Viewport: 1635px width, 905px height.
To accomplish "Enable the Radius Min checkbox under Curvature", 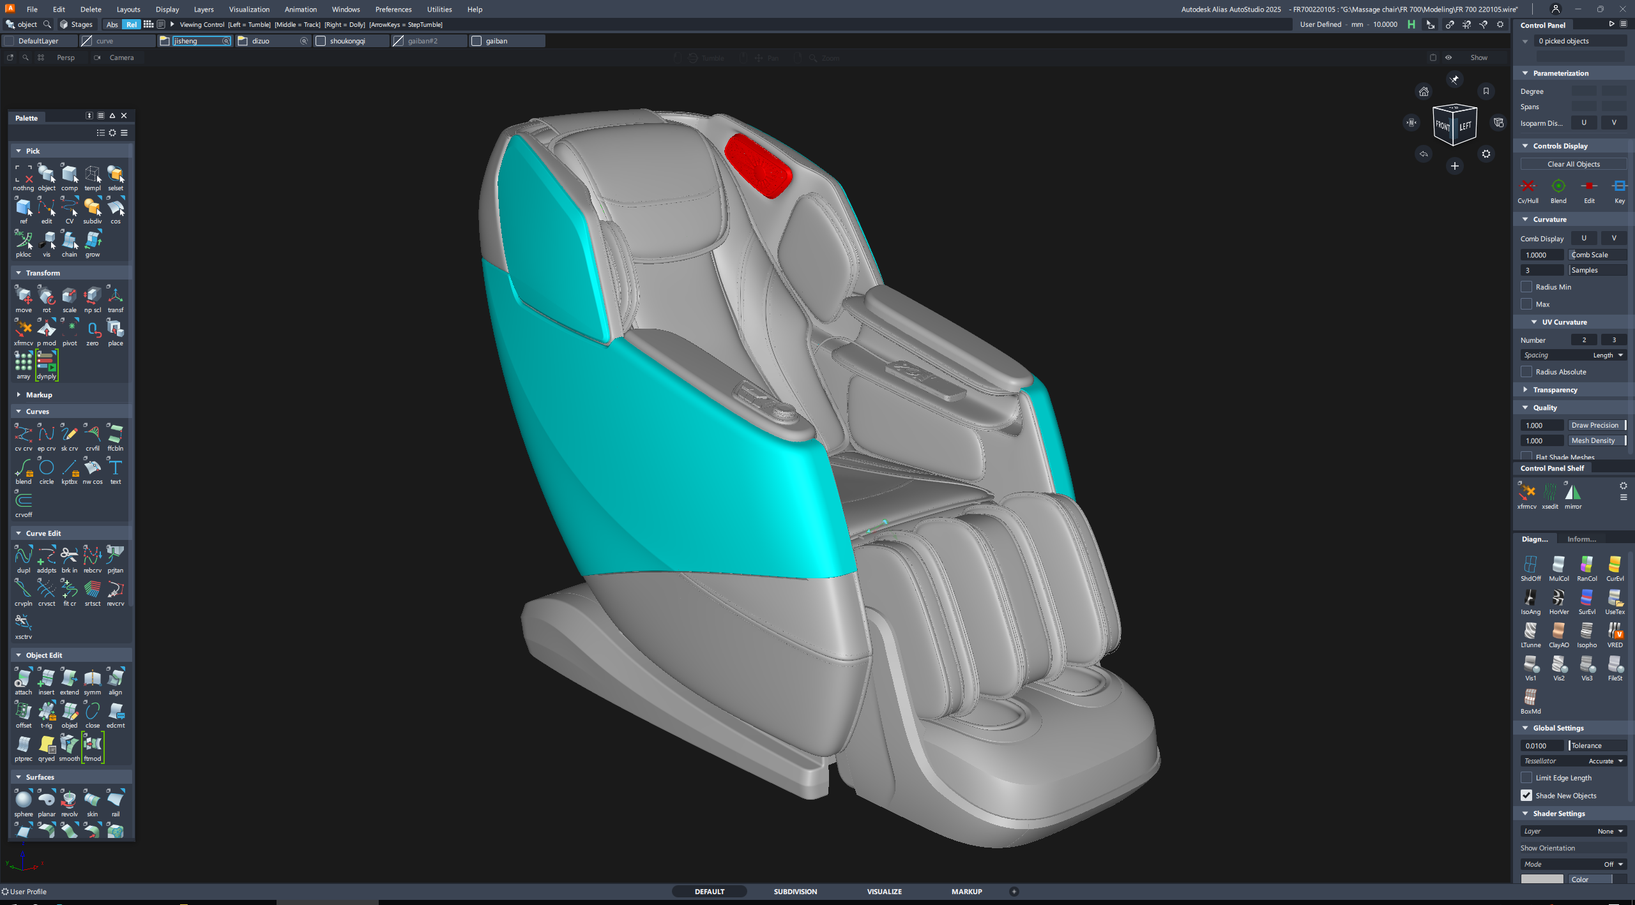I will (1528, 287).
